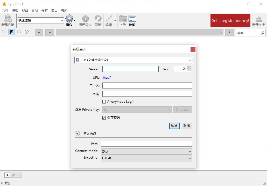
Task: Open the Encoding UTF-8 dropdown
Action: click(147, 158)
